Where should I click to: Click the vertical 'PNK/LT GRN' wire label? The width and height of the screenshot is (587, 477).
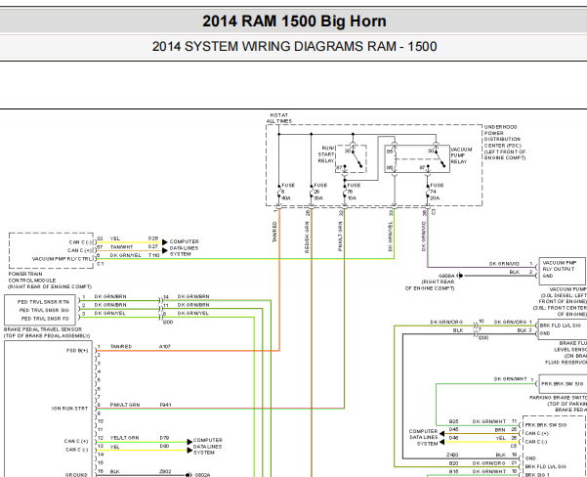point(340,237)
